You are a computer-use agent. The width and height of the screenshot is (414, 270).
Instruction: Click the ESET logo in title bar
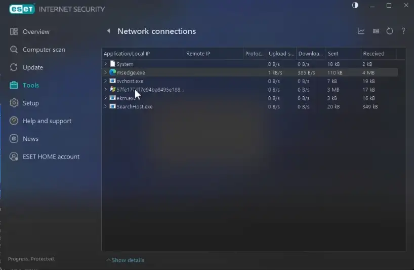21,9
